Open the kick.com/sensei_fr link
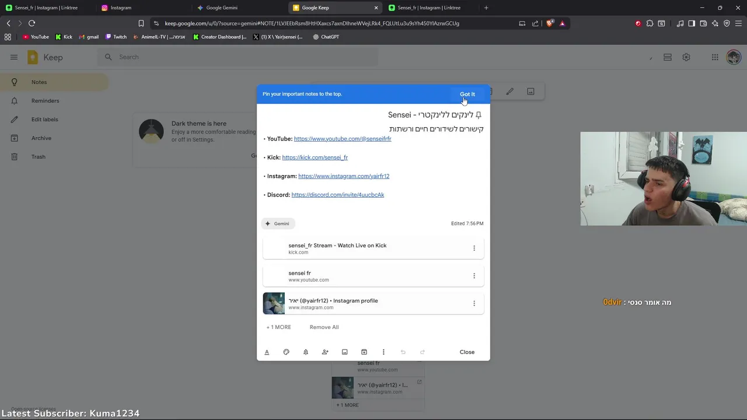 point(315,157)
